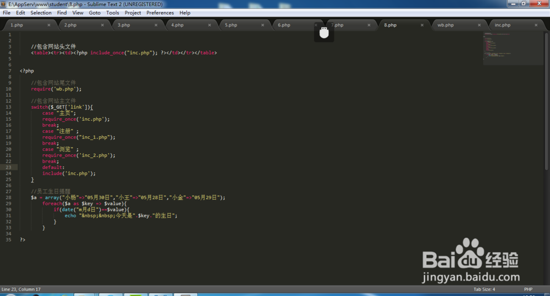Image resolution: width=550 pixels, height=296 pixels.
Task: Open the Help menu
Action: coord(185,13)
